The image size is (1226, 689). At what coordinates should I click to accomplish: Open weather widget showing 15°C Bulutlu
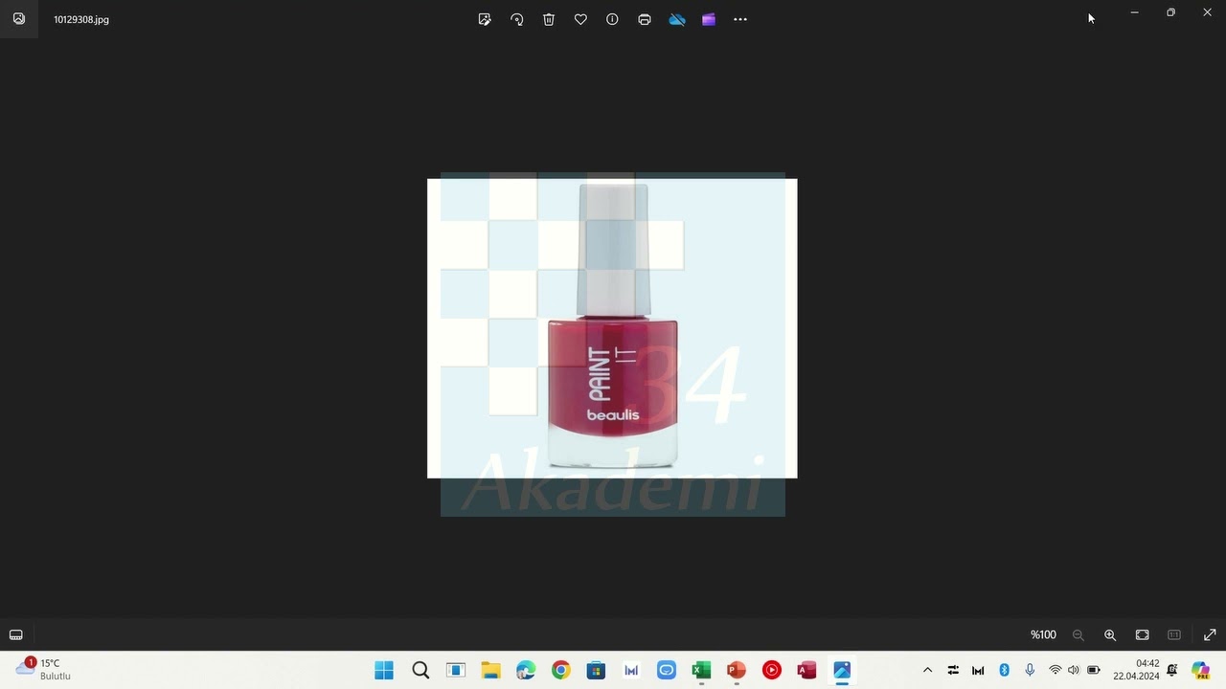(44, 669)
